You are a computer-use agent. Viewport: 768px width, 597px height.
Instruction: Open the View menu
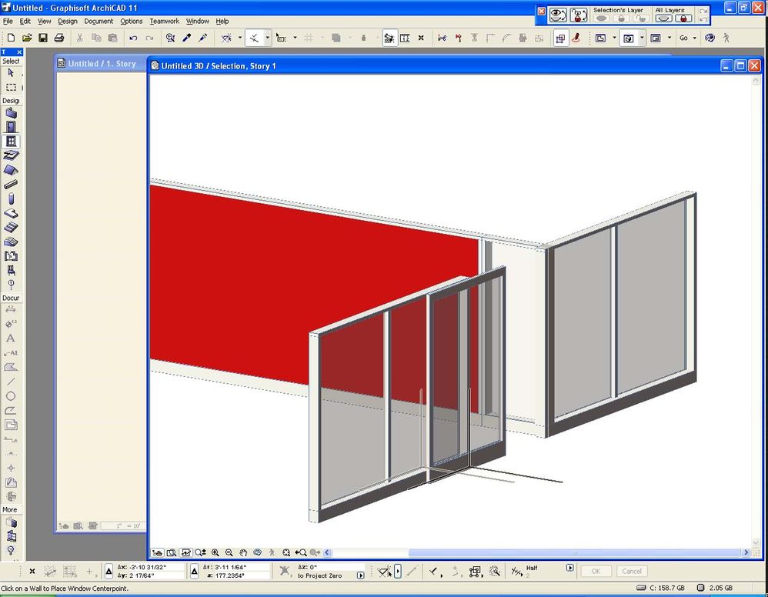(x=44, y=21)
